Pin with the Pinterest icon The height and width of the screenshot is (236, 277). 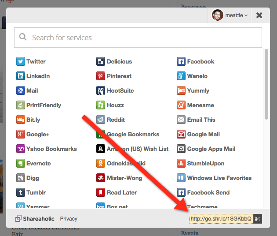click(101, 76)
